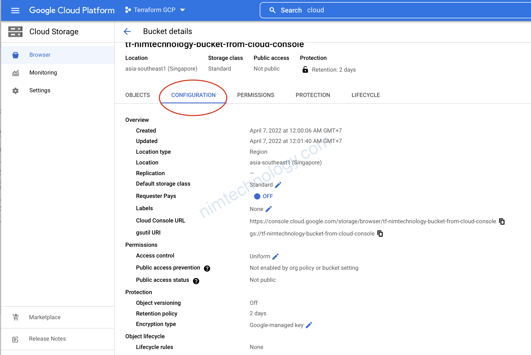
Task: Click the Not enabled by org policy text
Action: [x=304, y=268]
